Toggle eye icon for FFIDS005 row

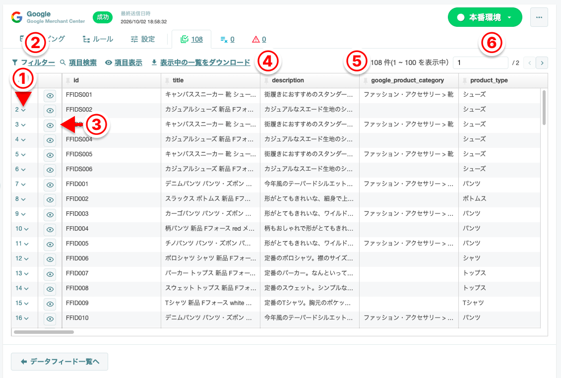[50, 155]
